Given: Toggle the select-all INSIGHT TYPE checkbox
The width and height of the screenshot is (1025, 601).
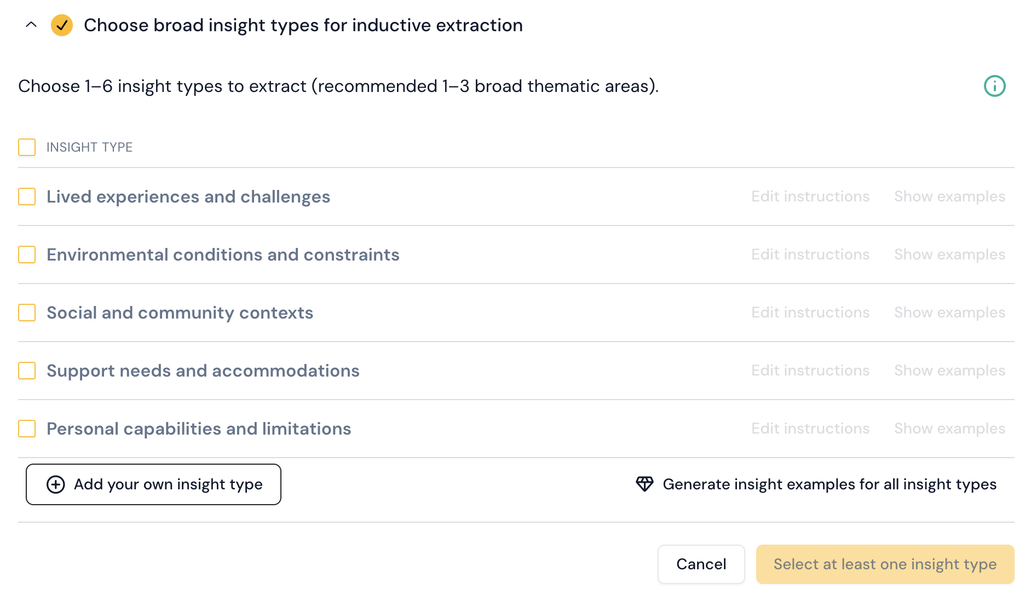Looking at the screenshot, I should click(27, 147).
